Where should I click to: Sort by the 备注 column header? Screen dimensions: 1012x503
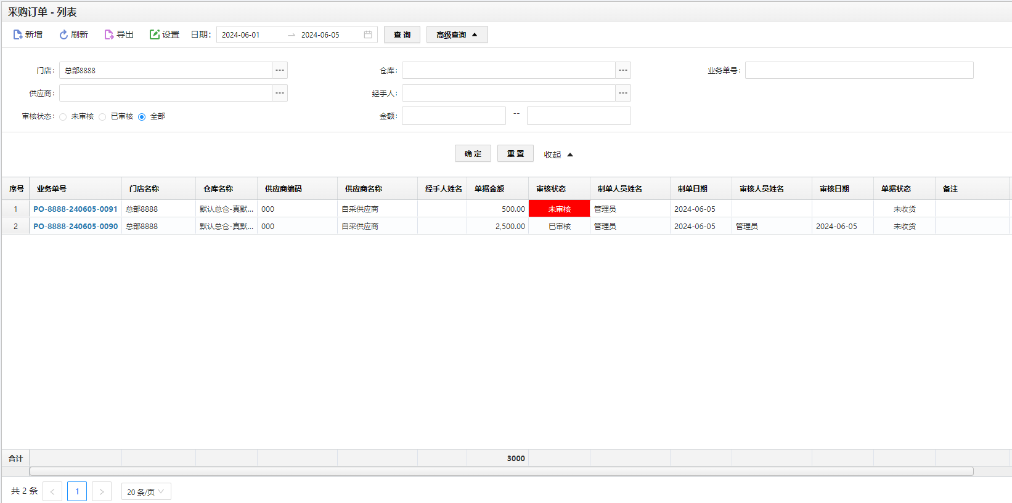pyautogui.click(x=973, y=188)
